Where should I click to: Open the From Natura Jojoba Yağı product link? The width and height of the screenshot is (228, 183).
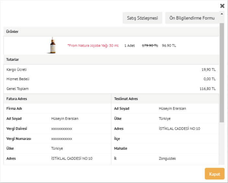tap(93, 46)
